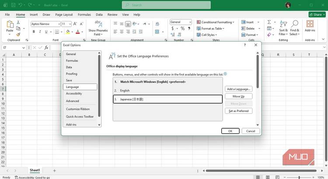Click the AutoSum sigma icon
Image resolution: width=328 pixels, height=179 pixels.
point(269,22)
